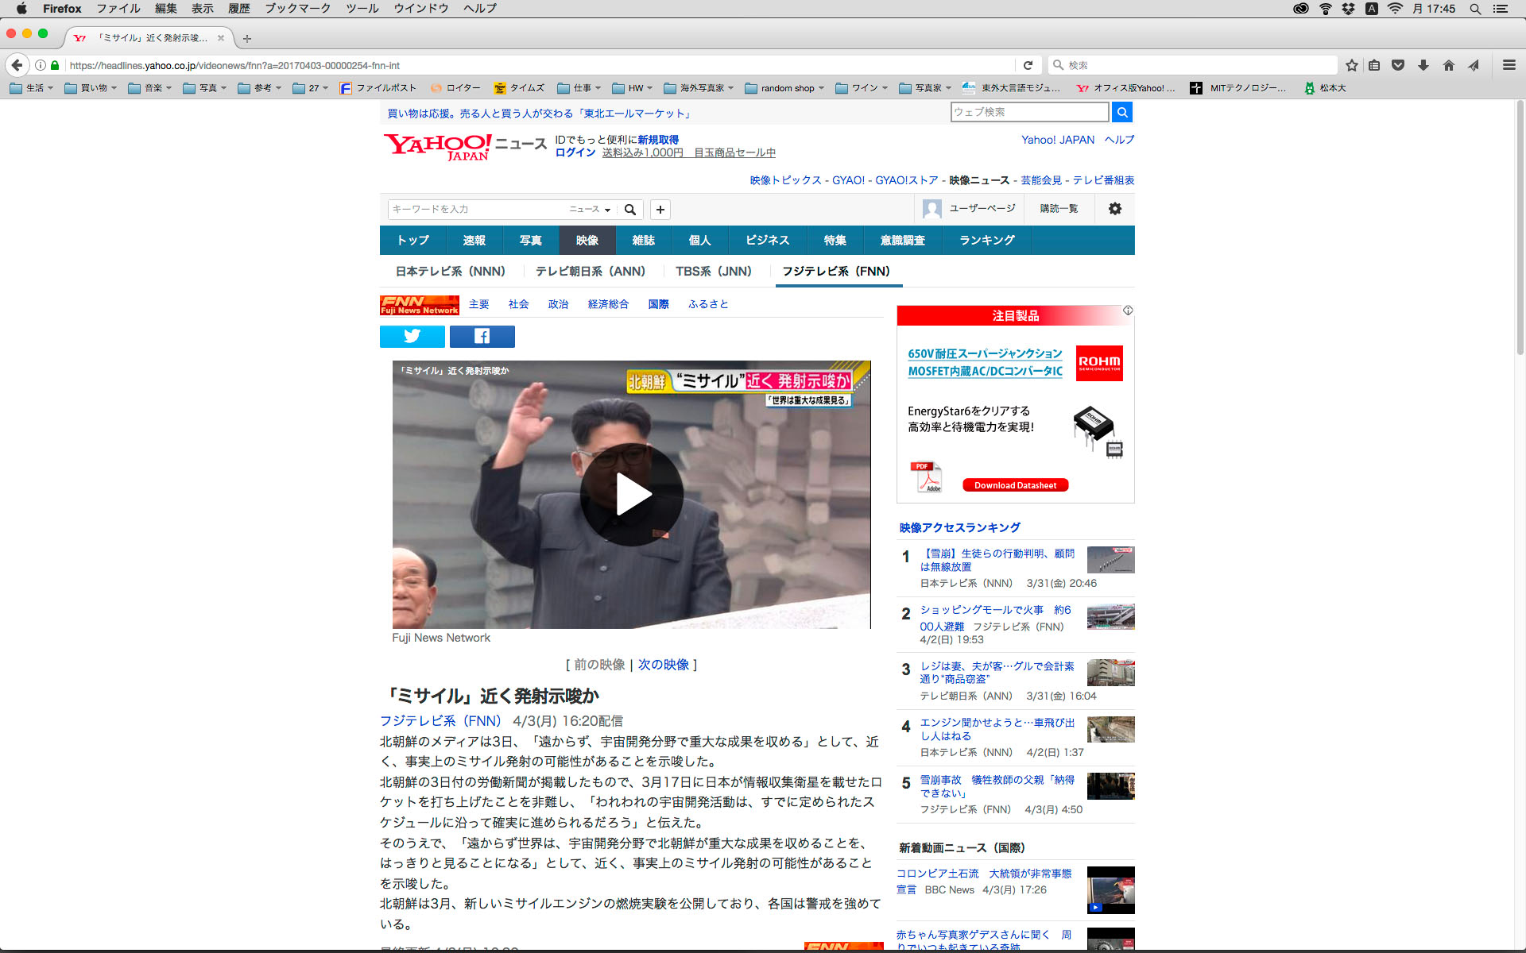Switch to the ランキング tab
The height and width of the screenshot is (953, 1526).
tap(986, 241)
